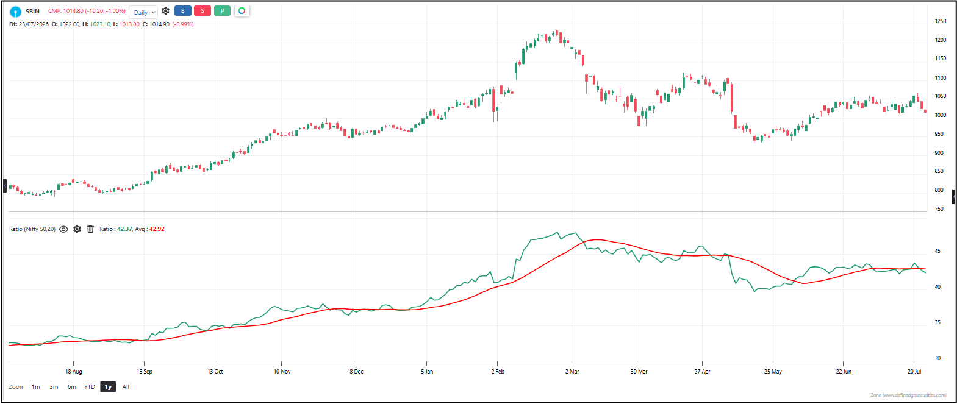Click the multicolor circle indicator icon
The height and width of the screenshot is (404, 957).
point(242,11)
